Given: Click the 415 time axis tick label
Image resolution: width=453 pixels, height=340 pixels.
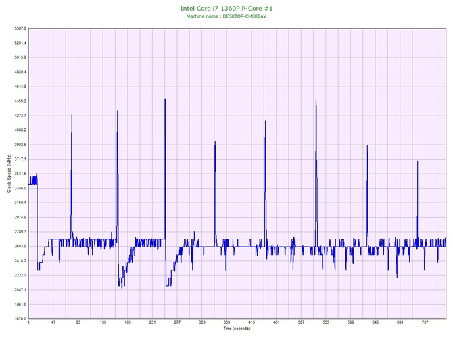Looking at the screenshot, I should point(252,322).
